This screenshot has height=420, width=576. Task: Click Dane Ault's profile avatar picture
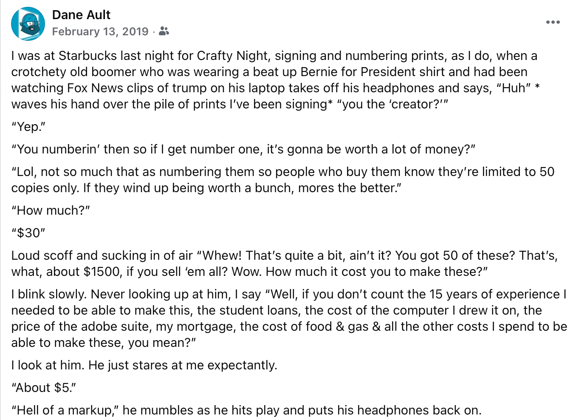click(x=28, y=23)
